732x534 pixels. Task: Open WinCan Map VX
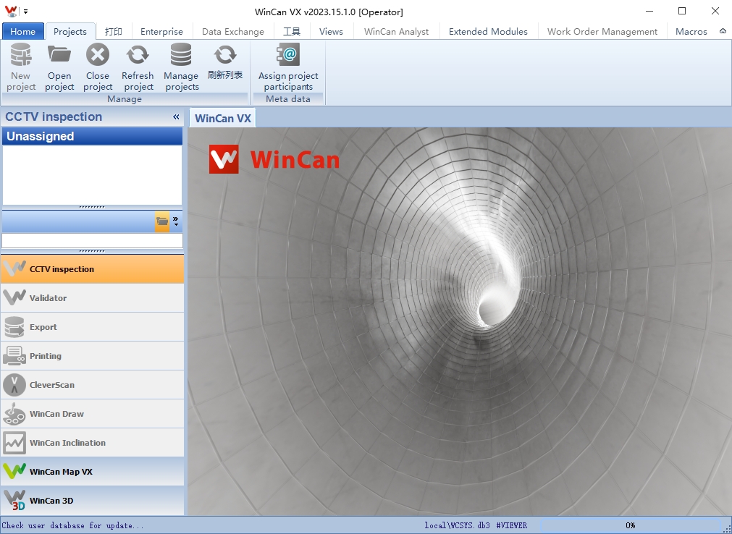coord(93,472)
